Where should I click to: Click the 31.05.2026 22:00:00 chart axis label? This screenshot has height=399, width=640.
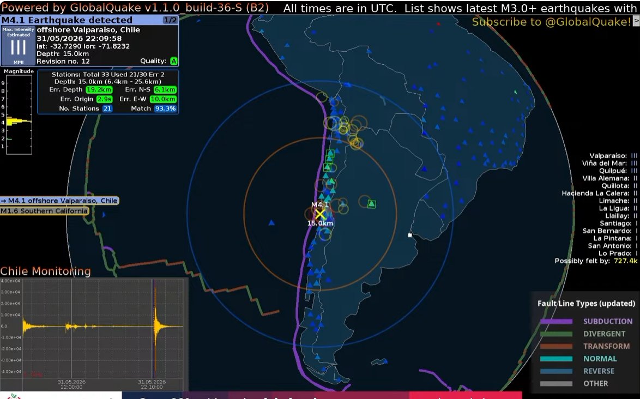(71, 384)
